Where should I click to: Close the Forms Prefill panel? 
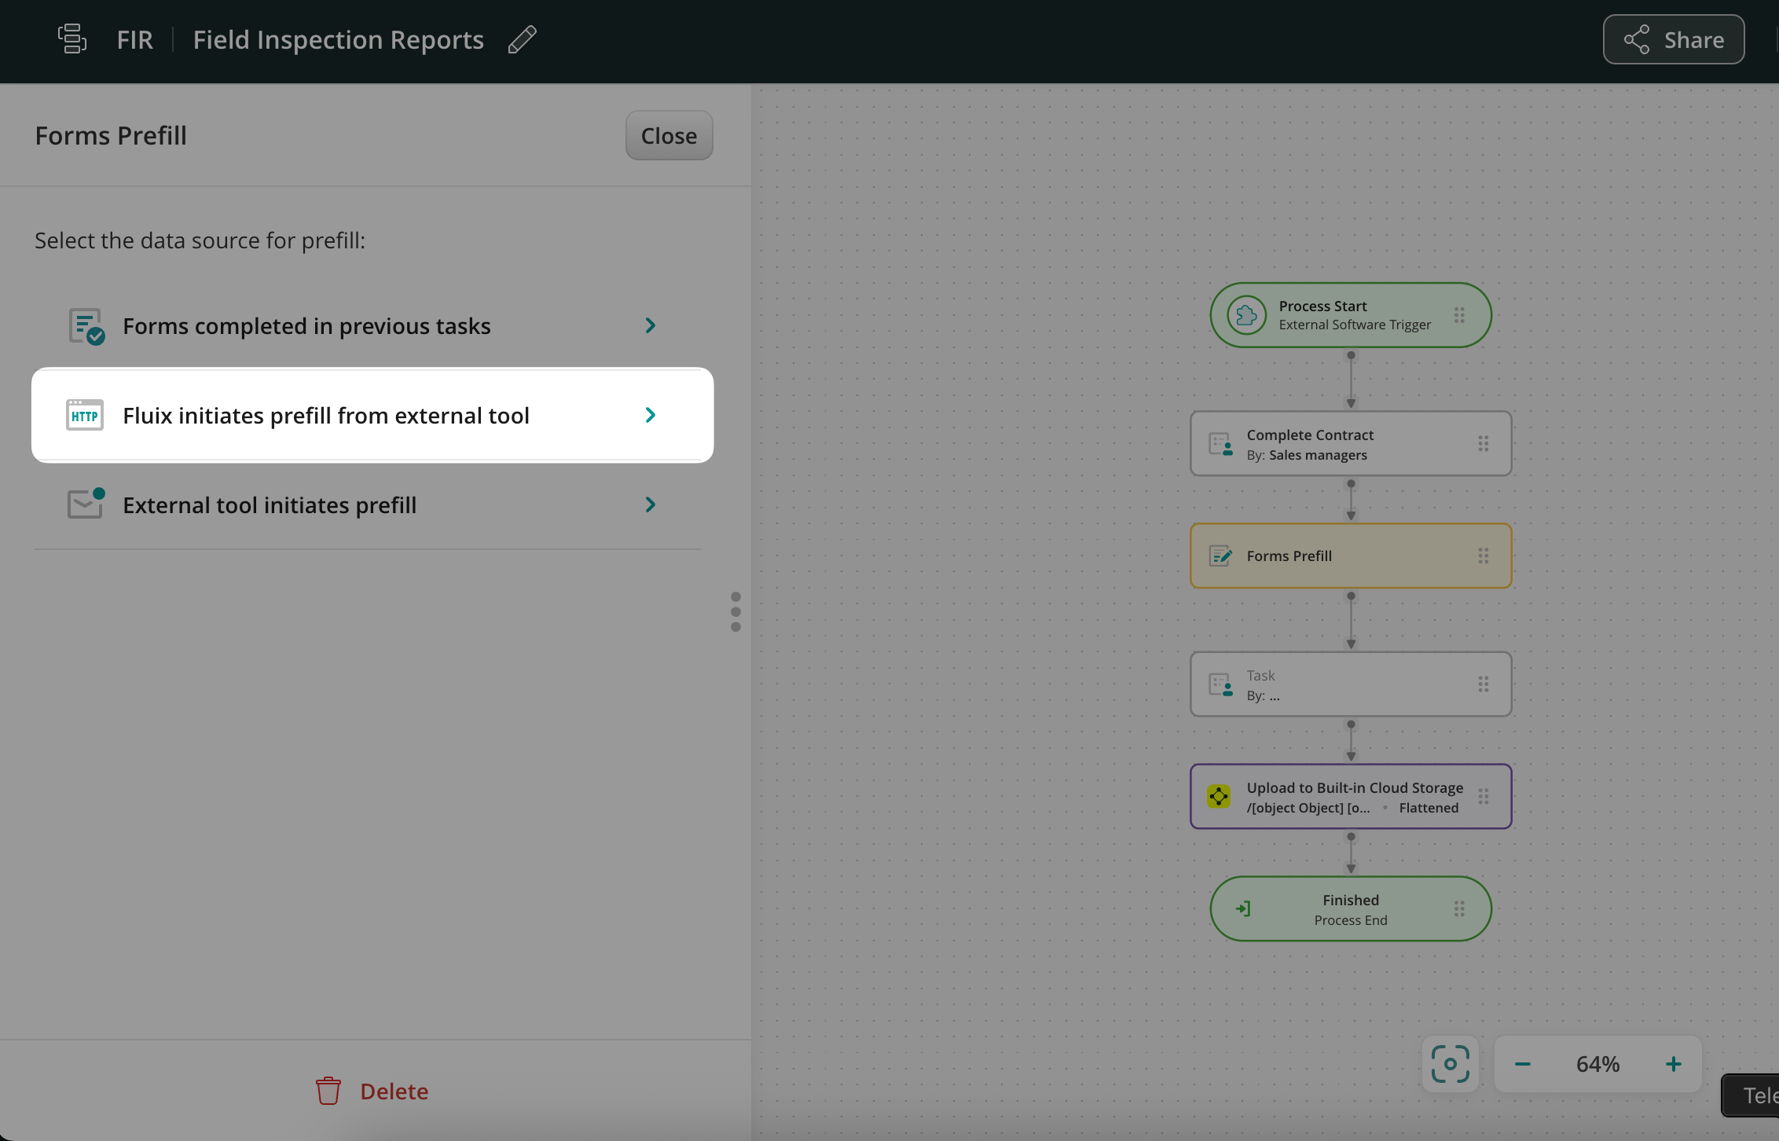pyautogui.click(x=669, y=135)
